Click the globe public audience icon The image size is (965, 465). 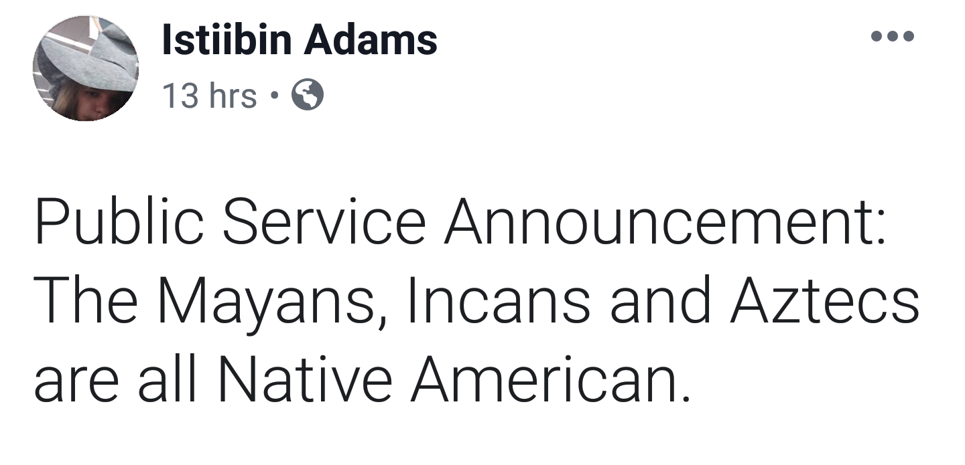point(308,96)
